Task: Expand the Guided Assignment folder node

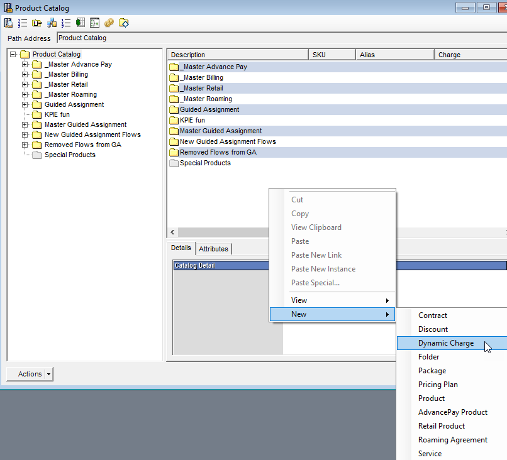Action: tap(24, 104)
